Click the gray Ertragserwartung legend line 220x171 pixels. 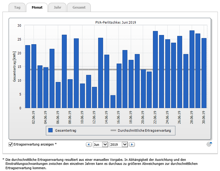[113, 130]
